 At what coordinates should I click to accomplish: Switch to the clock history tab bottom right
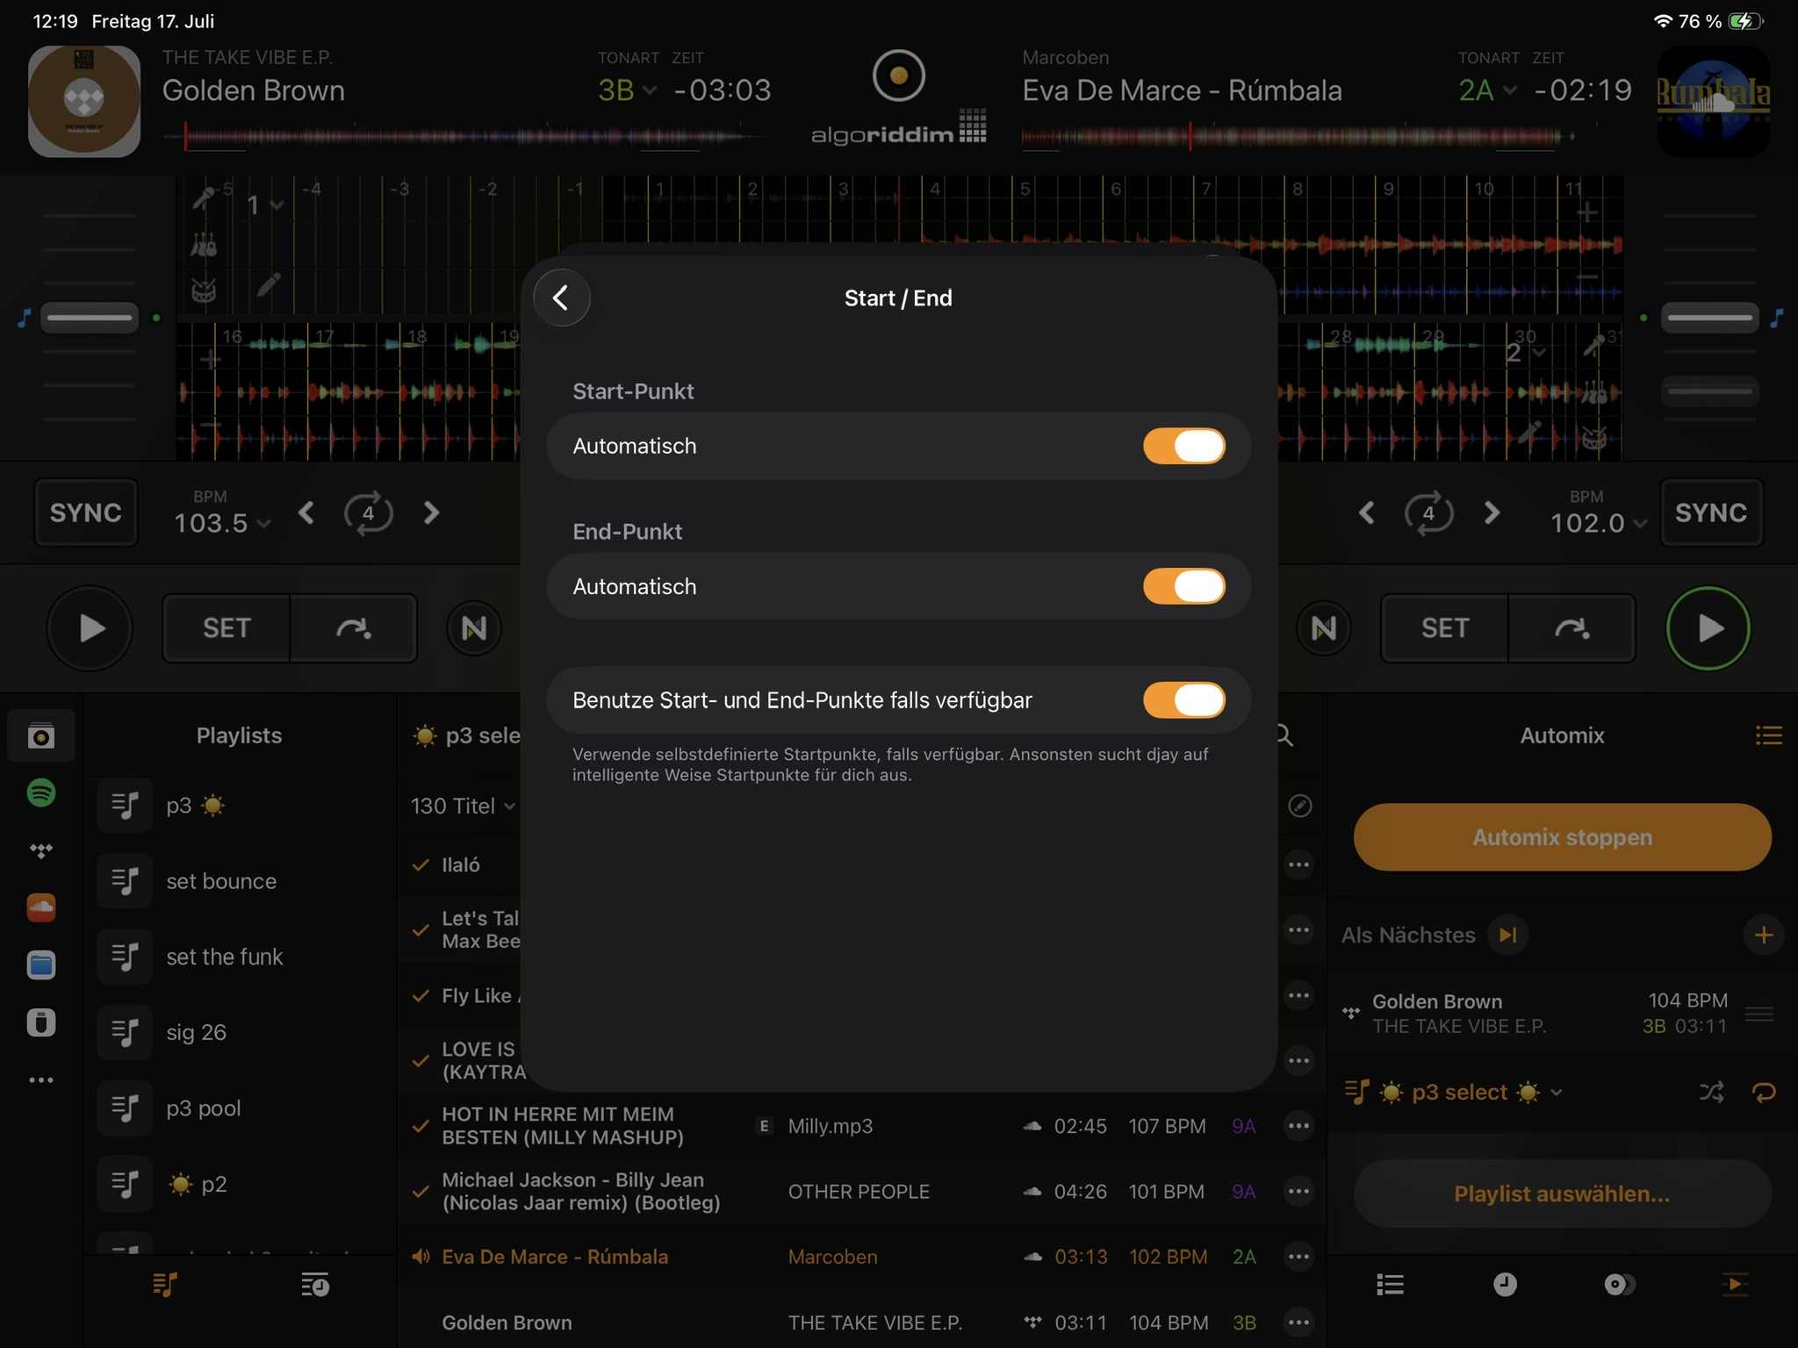click(1505, 1285)
